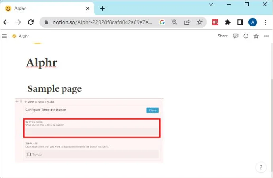View page updates clock icon

click(246, 36)
